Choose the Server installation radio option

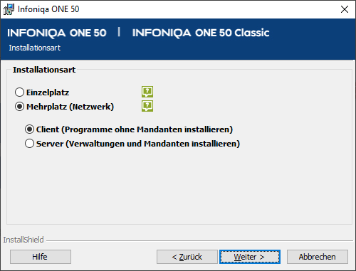29,144
